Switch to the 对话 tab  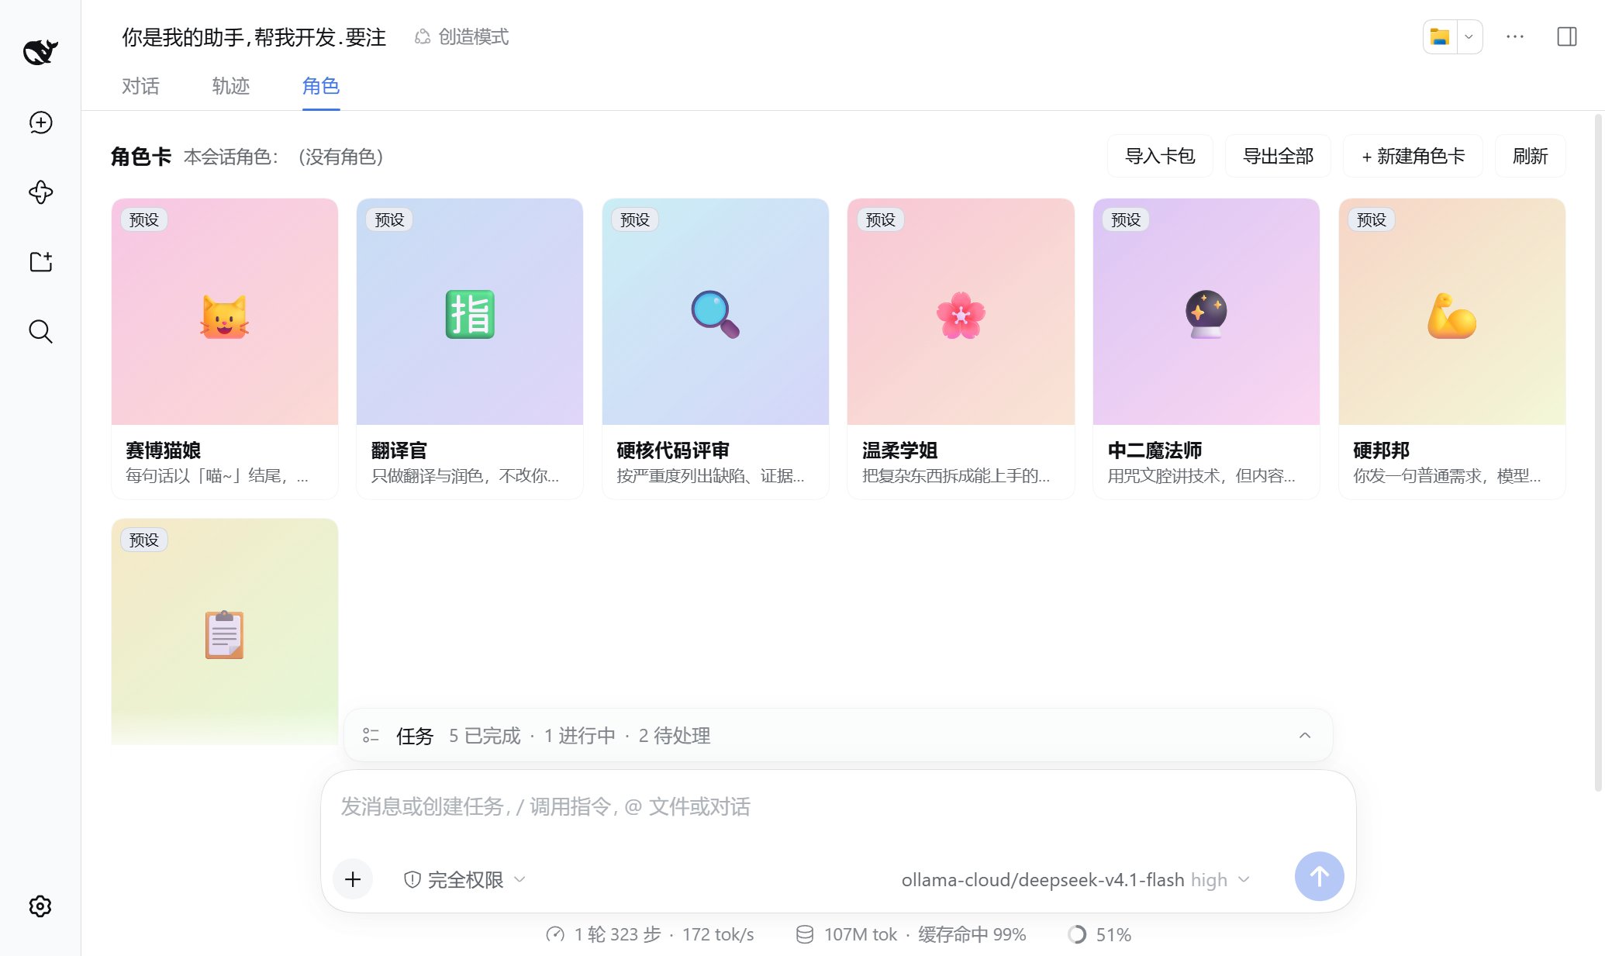pos(140,86)
